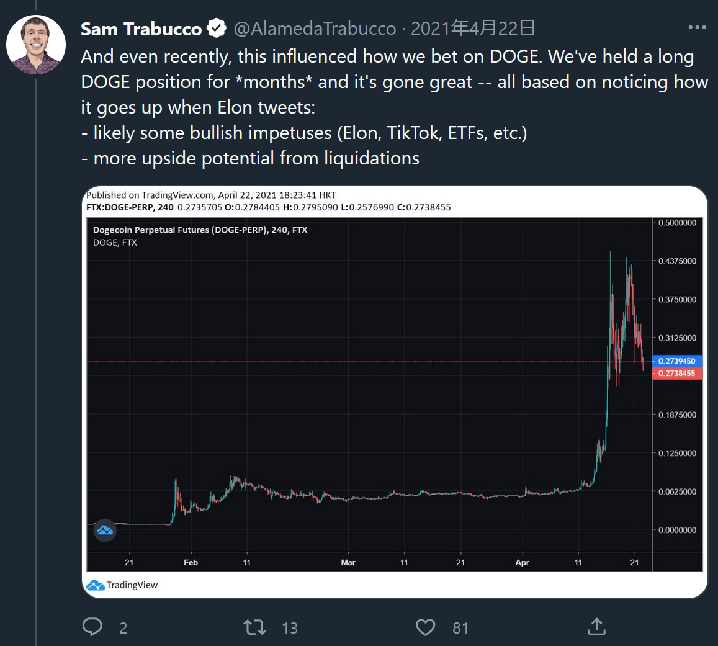
Task: Click the share upload icon
Action: click(596, 627)
